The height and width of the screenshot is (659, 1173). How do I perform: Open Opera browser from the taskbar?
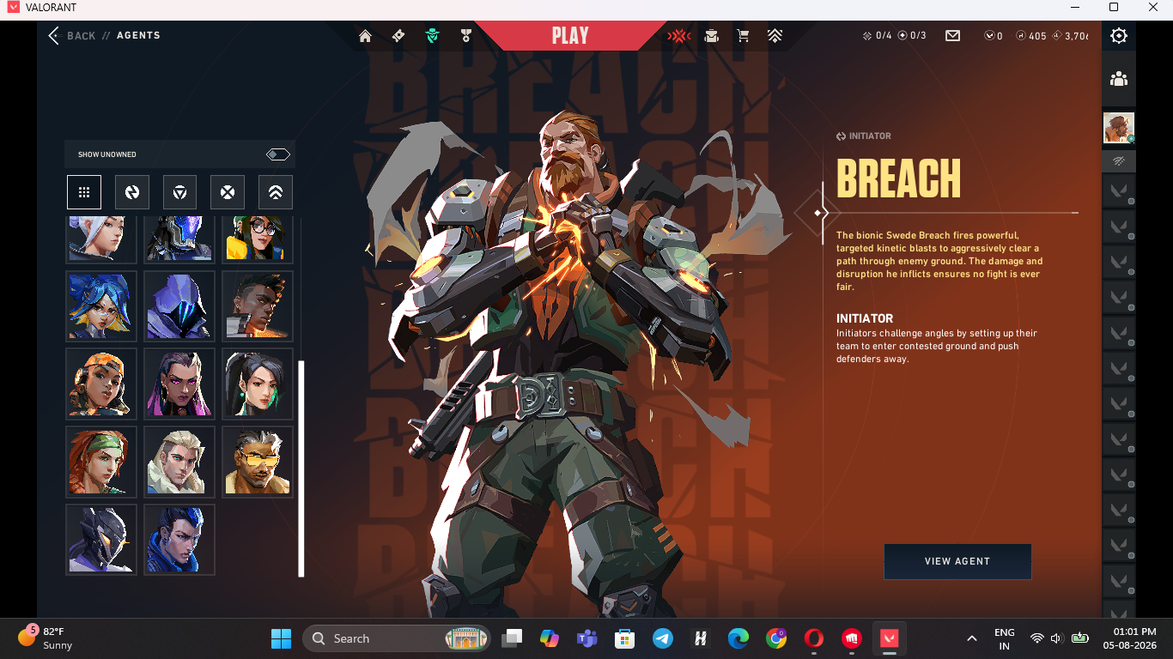(814, 638)
